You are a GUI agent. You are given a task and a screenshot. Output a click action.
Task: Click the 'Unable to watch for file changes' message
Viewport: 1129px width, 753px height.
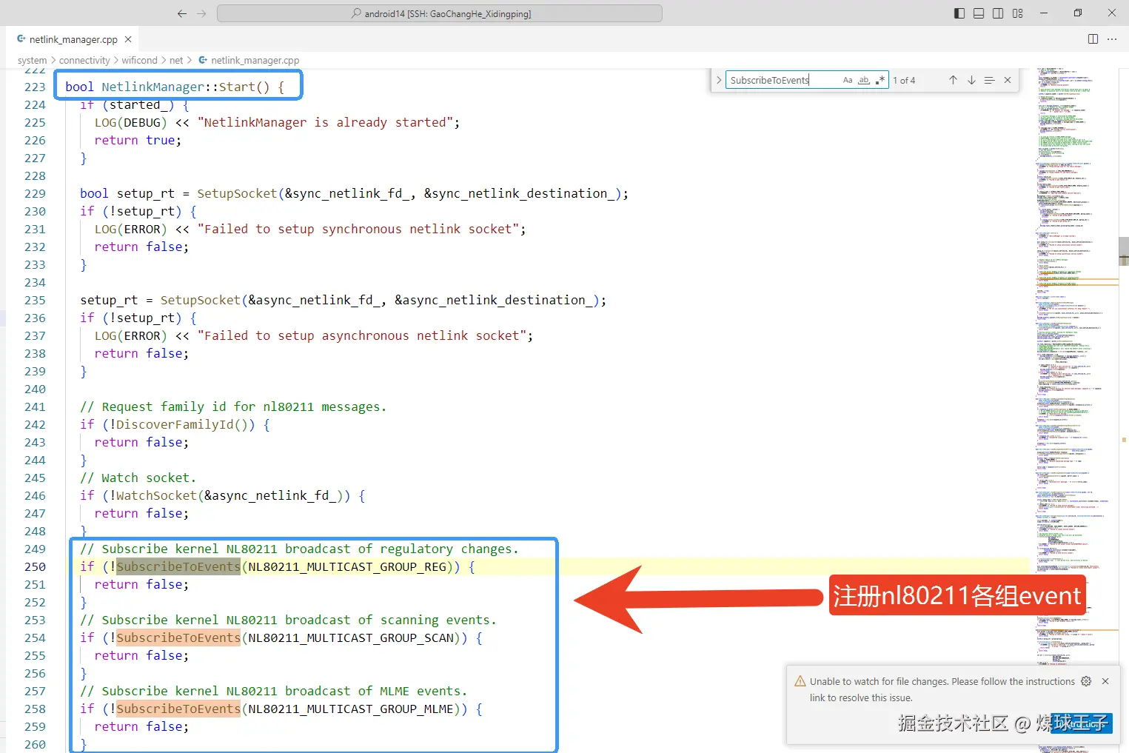point(942,689)
